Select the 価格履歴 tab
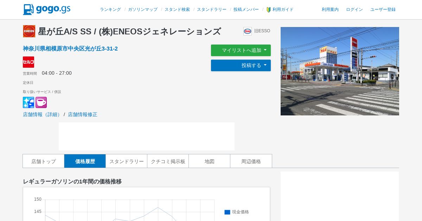This screenshot has width=422, height=221. pos(85,161)
